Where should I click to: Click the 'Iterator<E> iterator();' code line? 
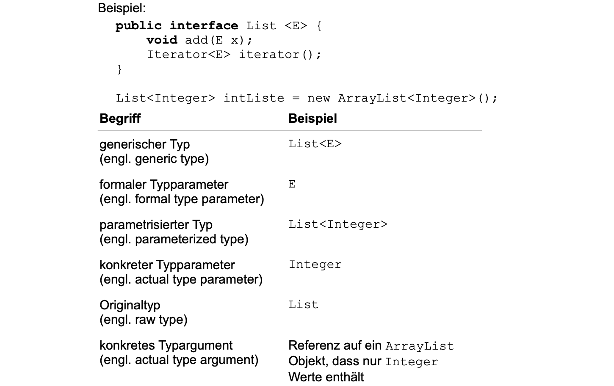pyautogui.click(x=234, y=55)
